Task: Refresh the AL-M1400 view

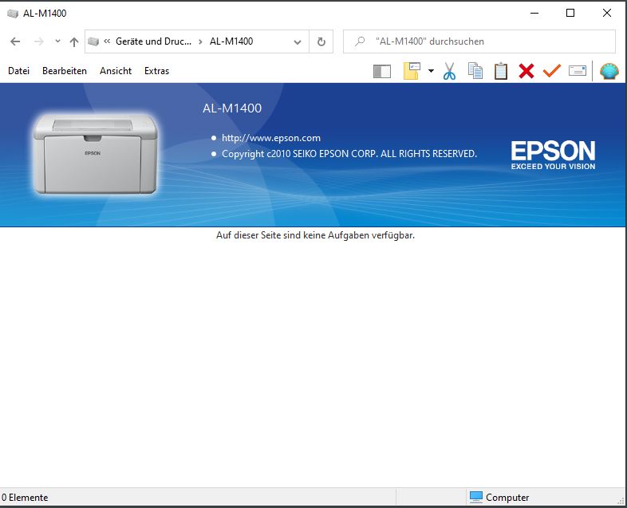Action: coord(321,41)
